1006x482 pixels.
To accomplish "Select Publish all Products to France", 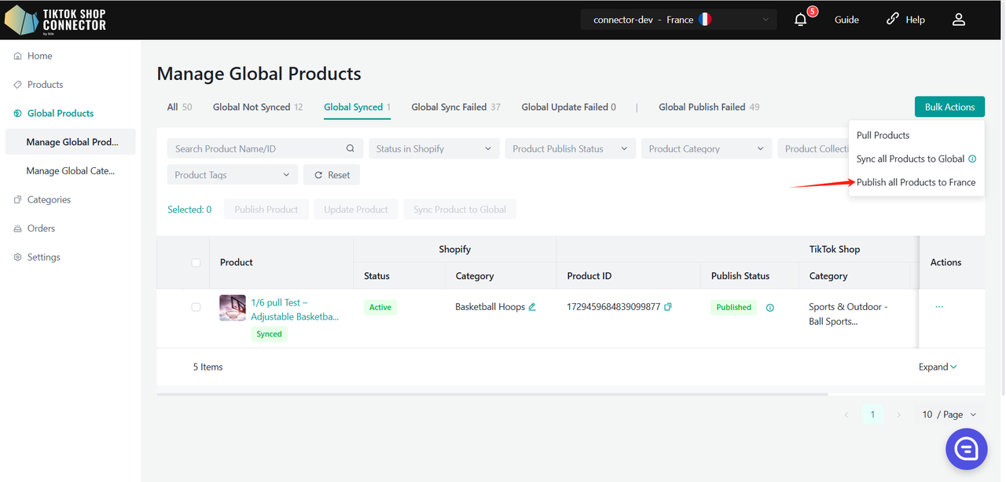I will [916, 182].
